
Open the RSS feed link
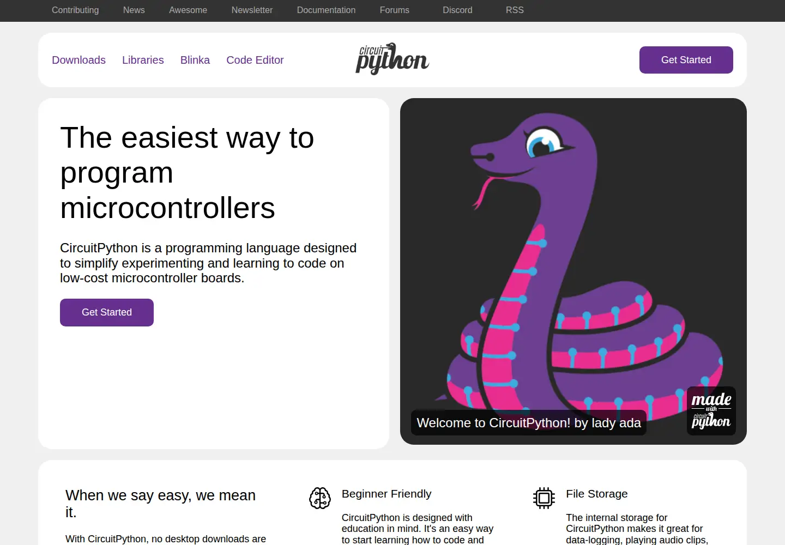(x=515, y=10)
